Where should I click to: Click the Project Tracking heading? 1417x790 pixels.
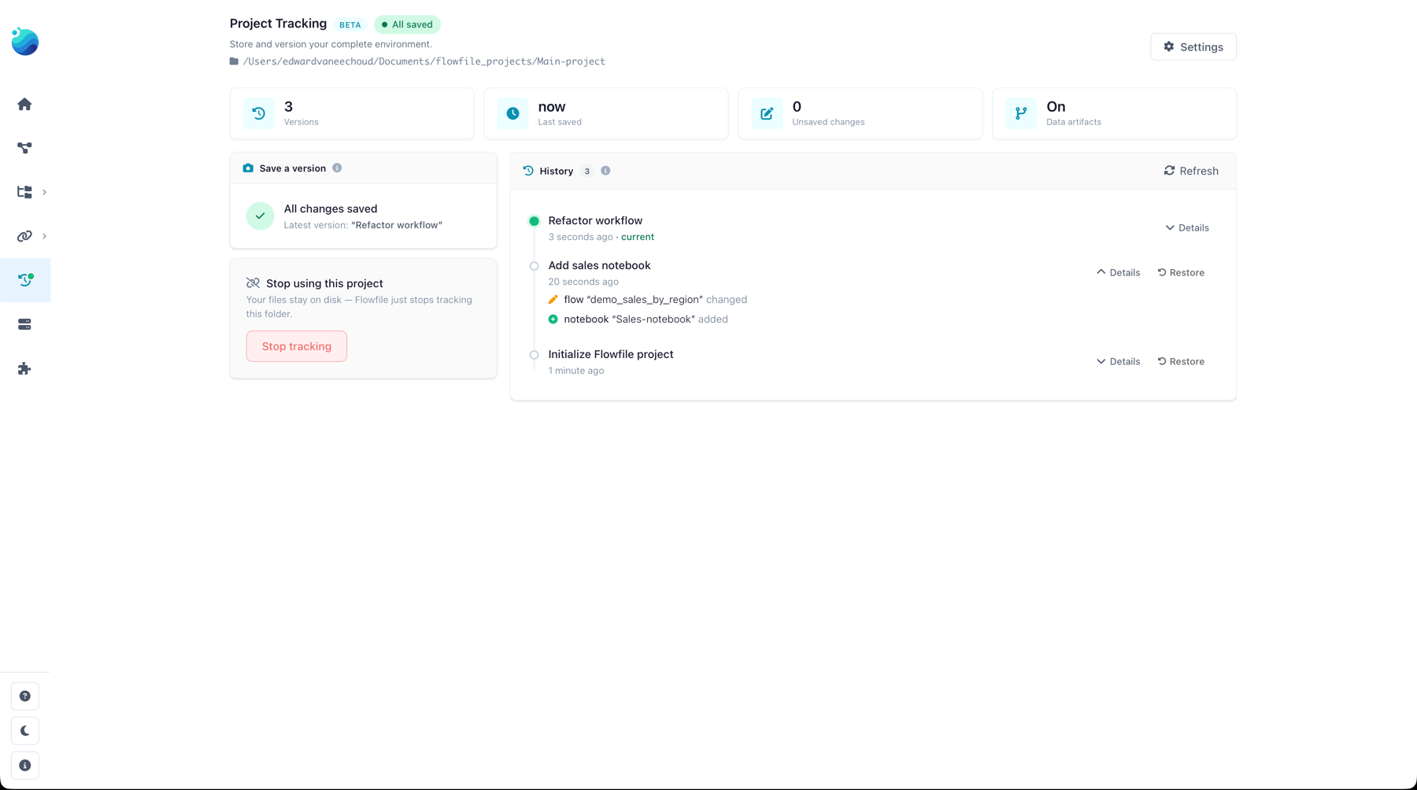coord(278,24)
